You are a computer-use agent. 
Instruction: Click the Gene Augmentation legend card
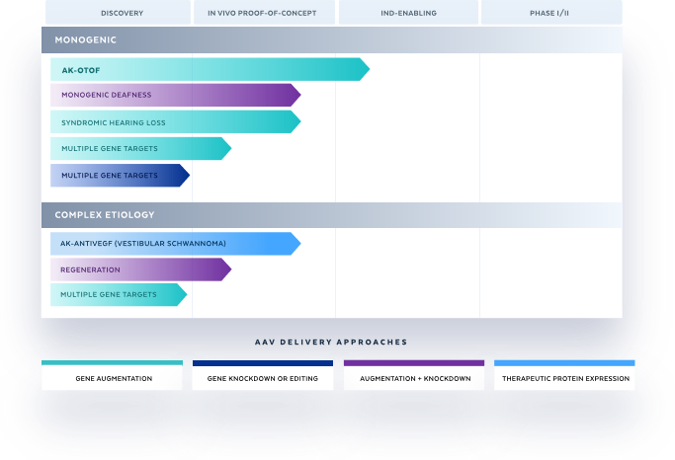pos(112,375)
